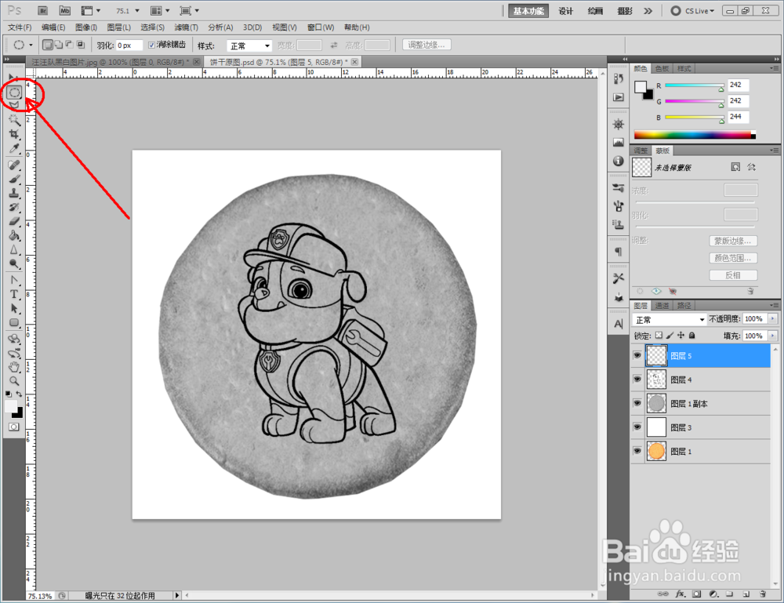Image resolution: width=784 pixels, height=603 pixels.
Task: Hide 图层 1 layer visibility
Action: click(x=637, y=451)
